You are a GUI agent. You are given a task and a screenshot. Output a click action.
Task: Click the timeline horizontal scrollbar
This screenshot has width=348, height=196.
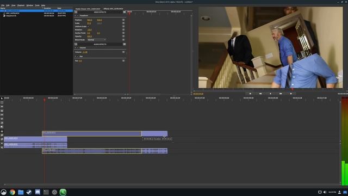[172, 184]
